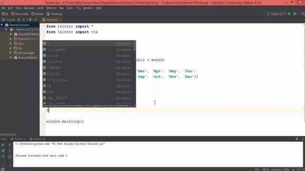
Task: Select SE from the completion list
Action: [x=89, y=86]
